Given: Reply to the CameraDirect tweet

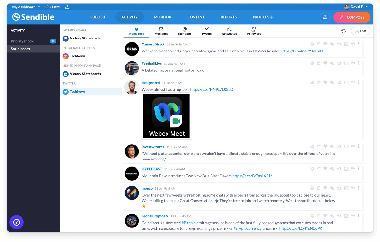Looking at the screenshot, I should click(x=353, y=44).
